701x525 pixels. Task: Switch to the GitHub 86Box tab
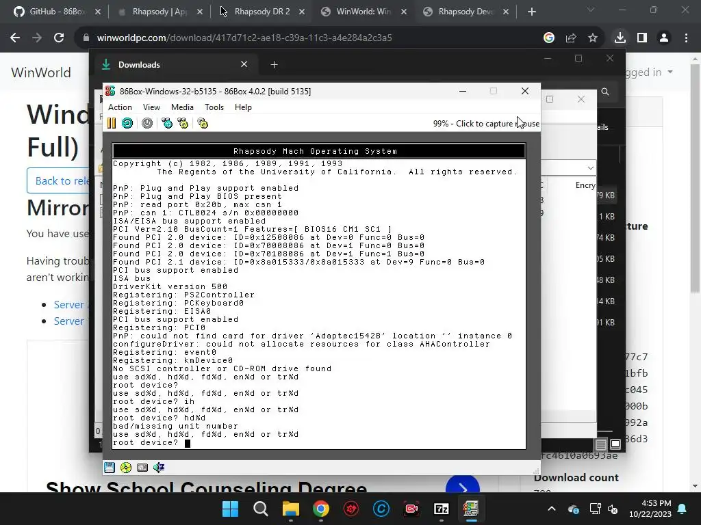[x=58, y=12]
